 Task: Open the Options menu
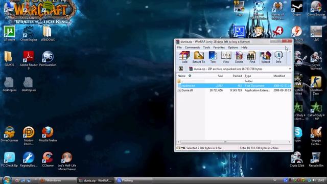point(233,48)
